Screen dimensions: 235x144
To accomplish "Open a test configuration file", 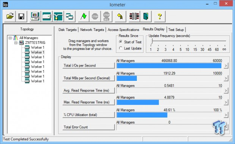I will coord(10,16).
